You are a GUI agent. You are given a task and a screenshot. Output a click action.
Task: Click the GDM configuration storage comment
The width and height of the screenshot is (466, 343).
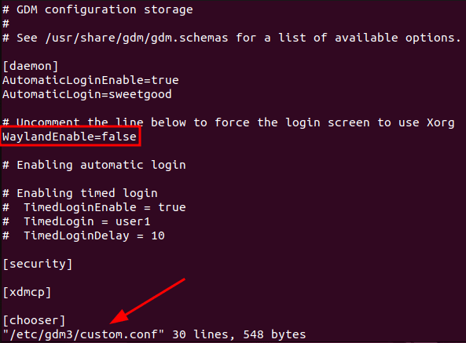click(x=97, y=9)
